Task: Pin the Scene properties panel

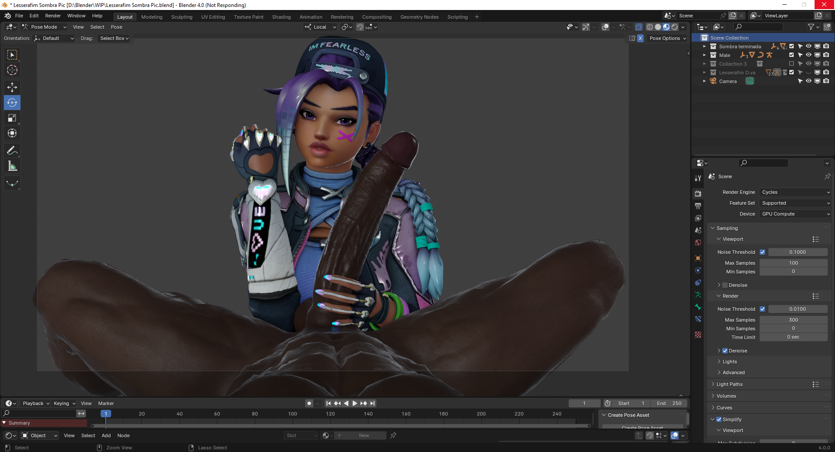Action: click(827, 176)
